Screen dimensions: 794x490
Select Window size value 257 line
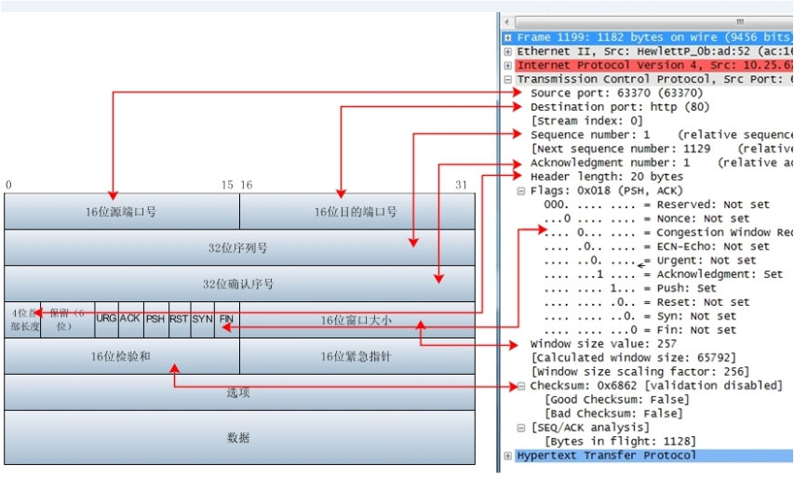[603, 344]
